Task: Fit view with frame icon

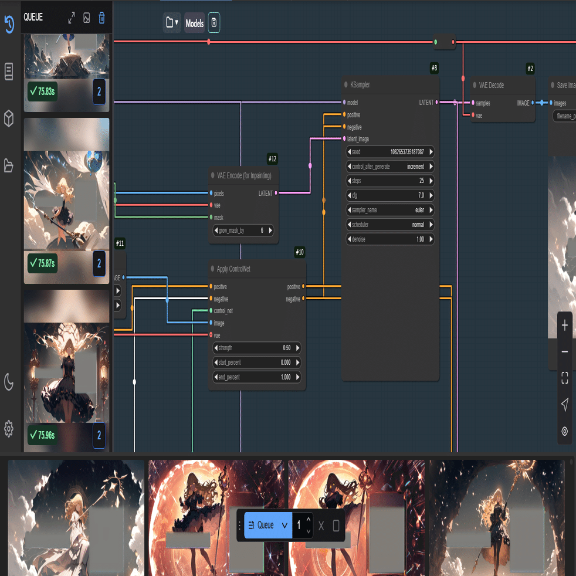Action: 565,378
